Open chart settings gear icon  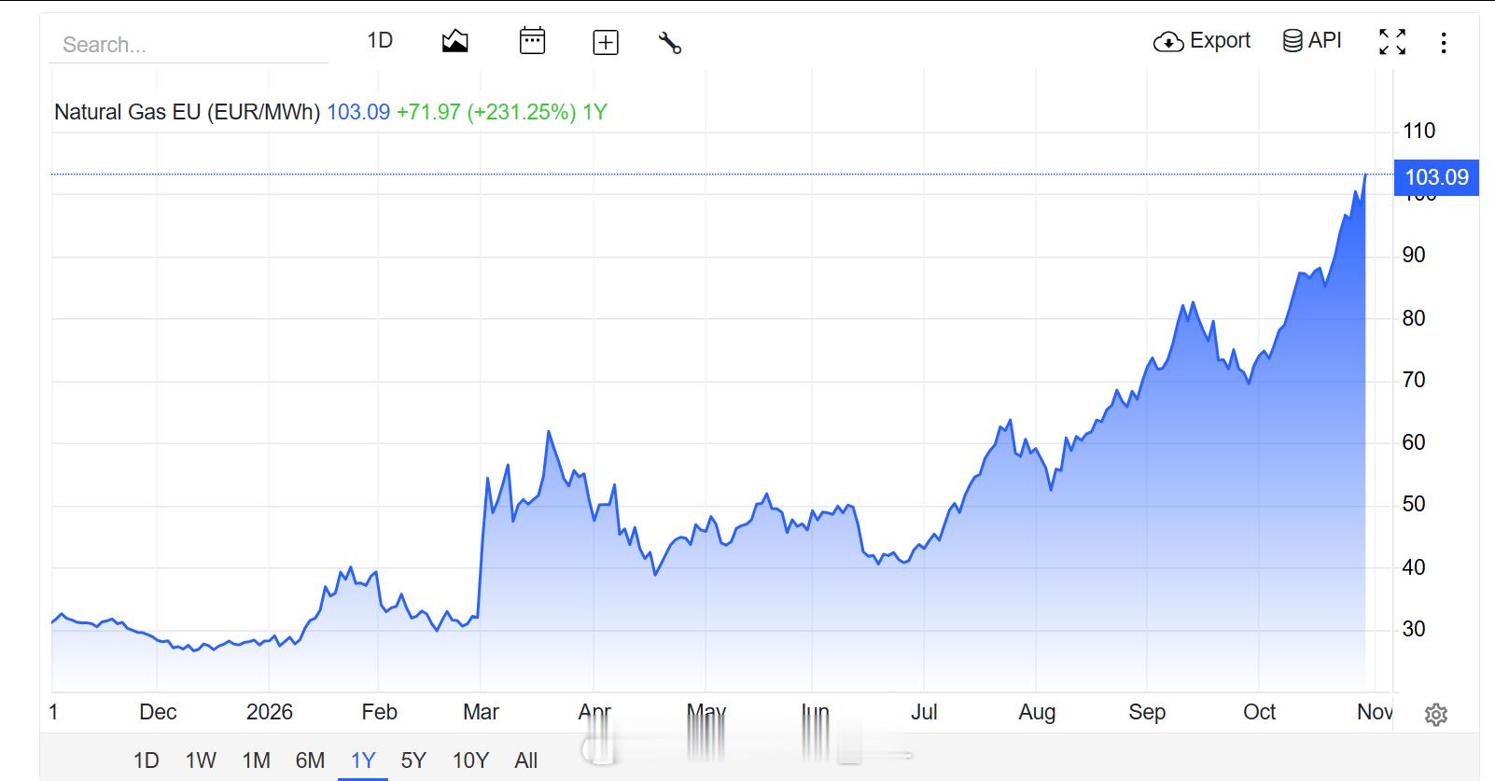[x=1436, y=715]
